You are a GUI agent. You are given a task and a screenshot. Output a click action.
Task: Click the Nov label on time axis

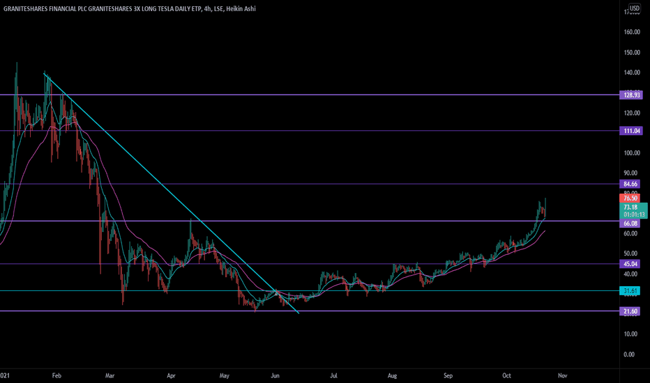click(x=563, y=376)
